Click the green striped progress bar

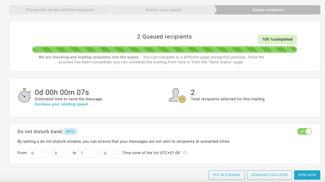point(165,49)
